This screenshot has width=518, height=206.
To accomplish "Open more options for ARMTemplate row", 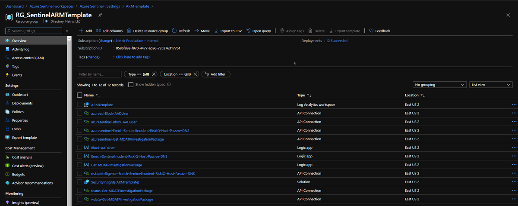I will click(514, 105).
